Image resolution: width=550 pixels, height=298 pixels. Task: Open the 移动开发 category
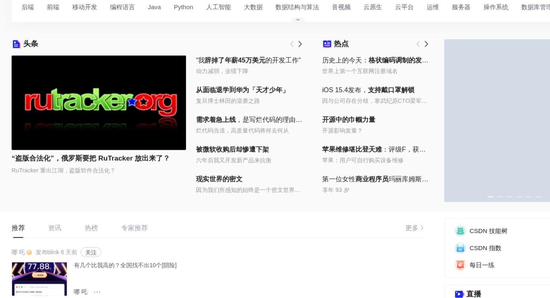pyautogui.click(x=85, y=7)
